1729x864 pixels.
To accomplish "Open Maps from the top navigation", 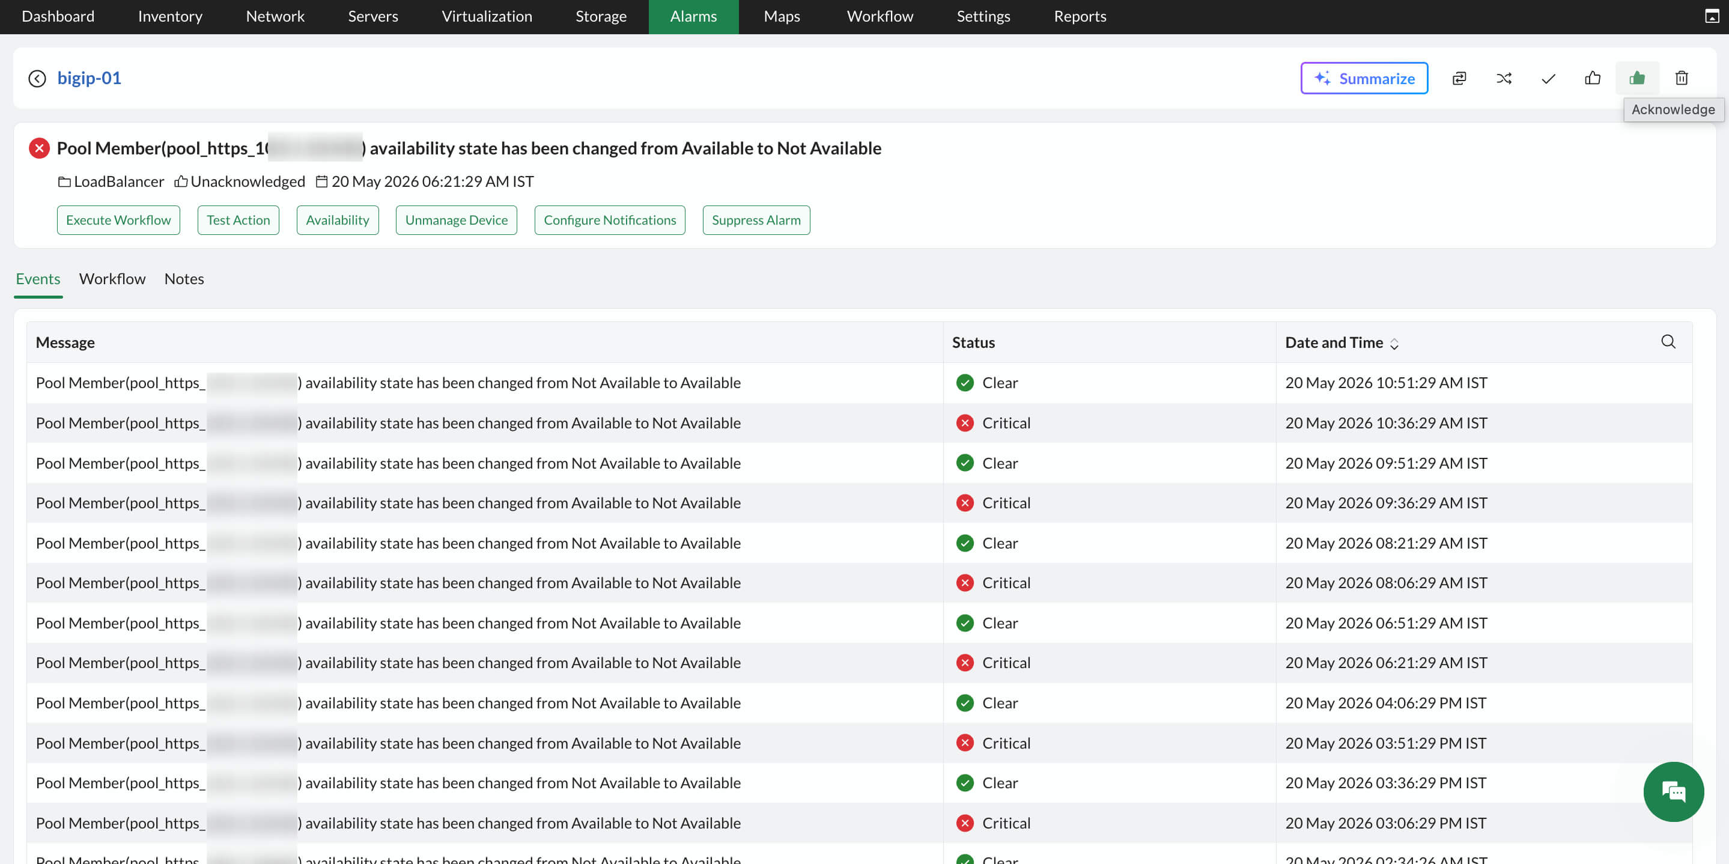I will pyautogui.click(x=781, y=16).
